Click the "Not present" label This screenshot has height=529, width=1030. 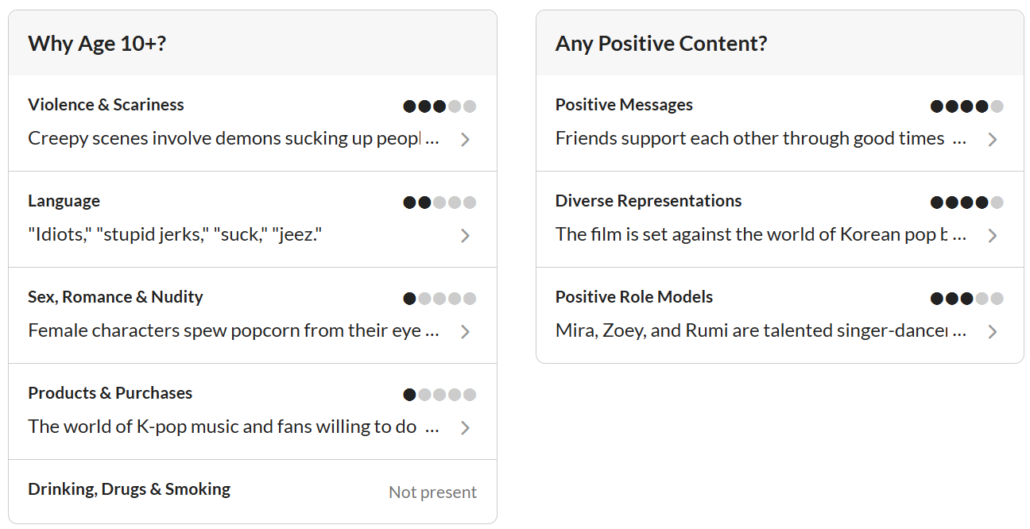click(432, 492)
